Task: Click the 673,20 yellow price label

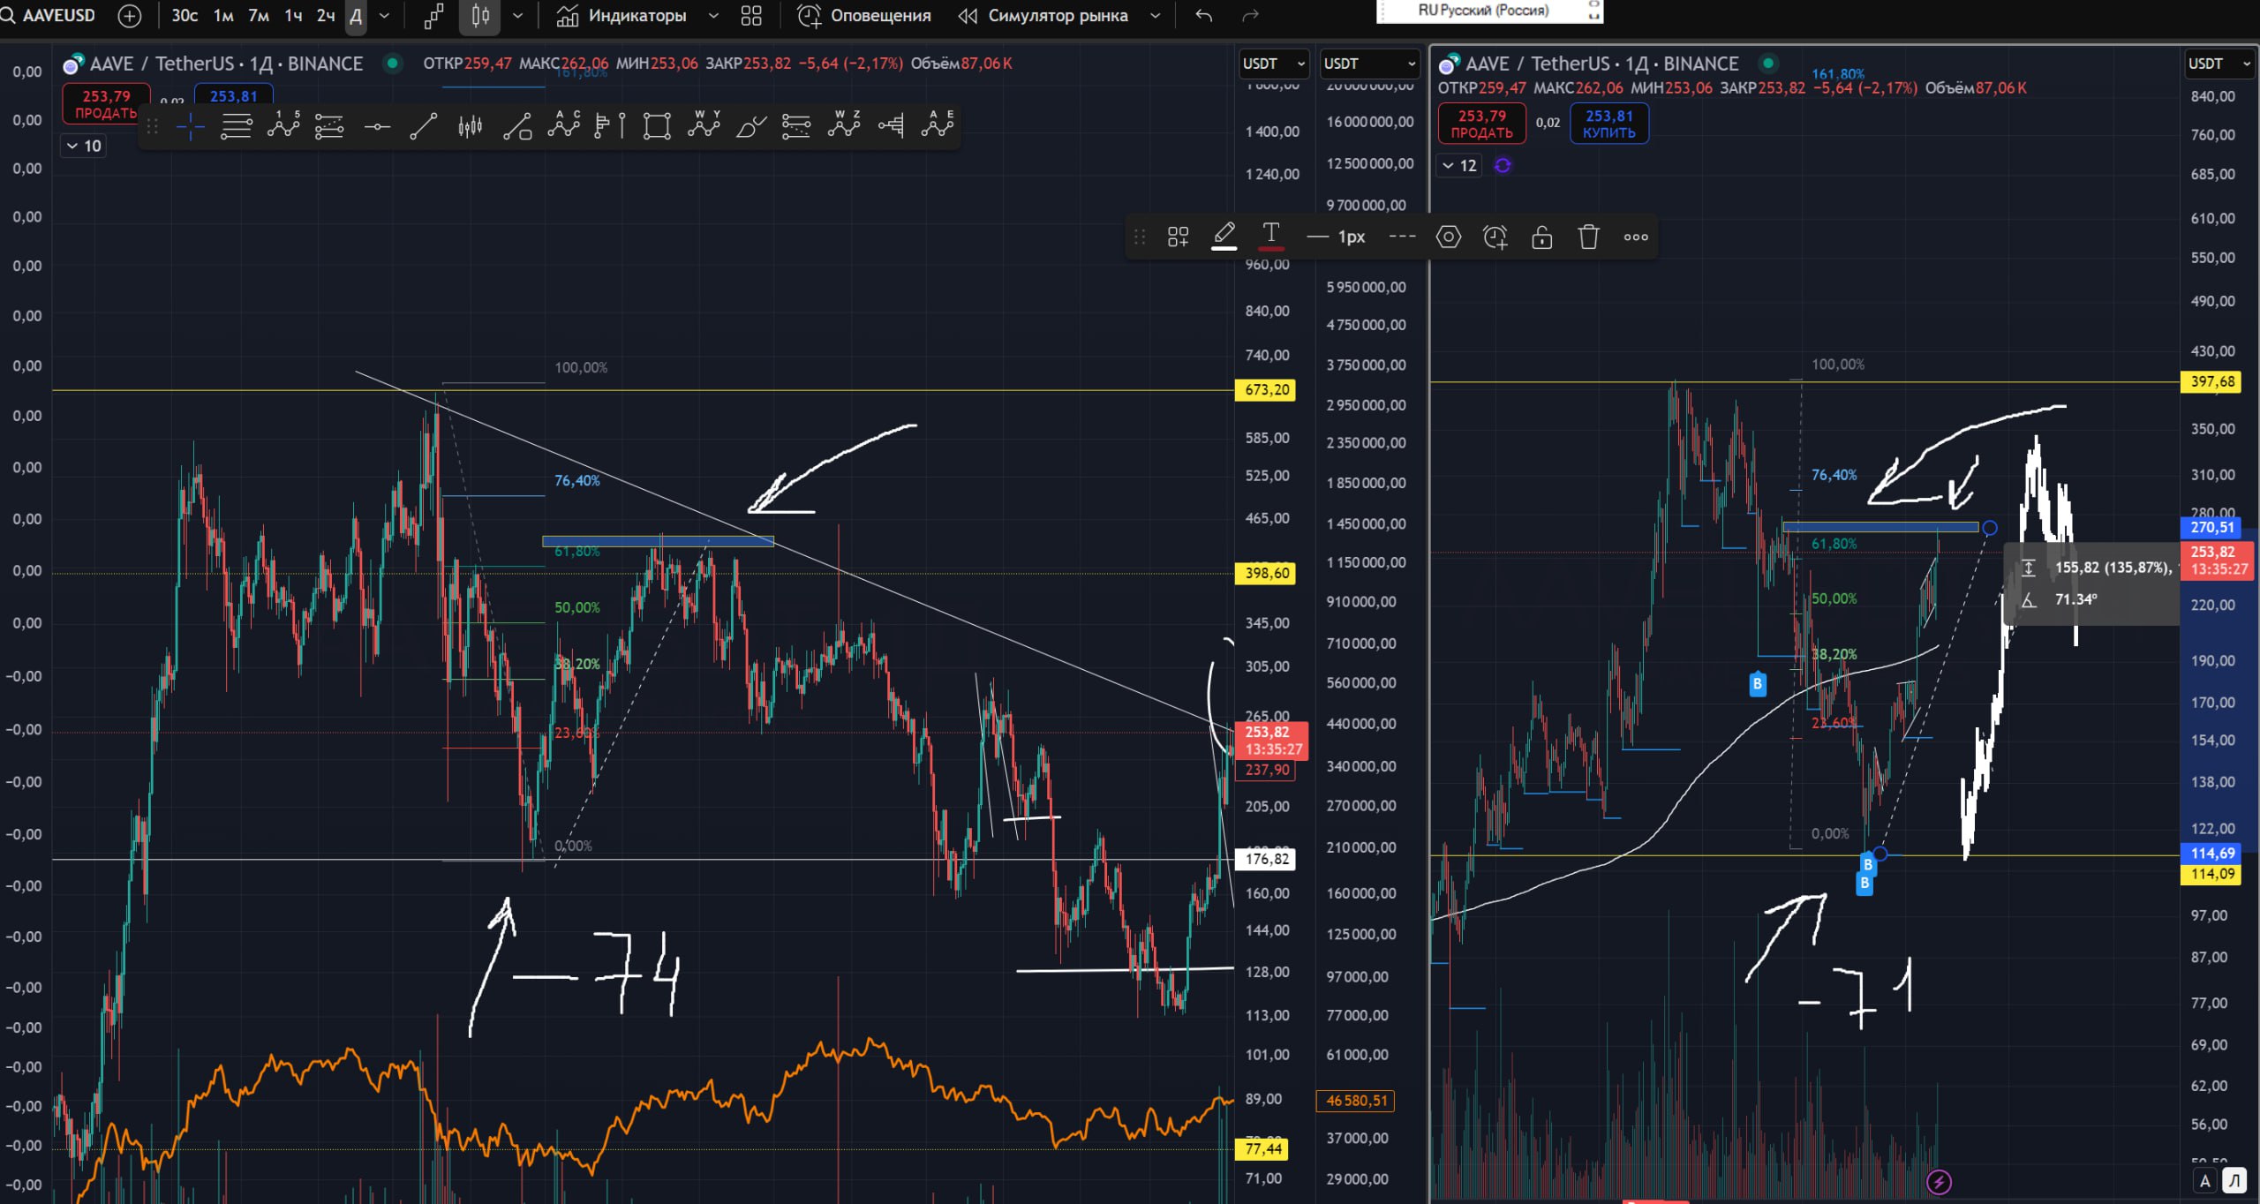Action: 1266,390
